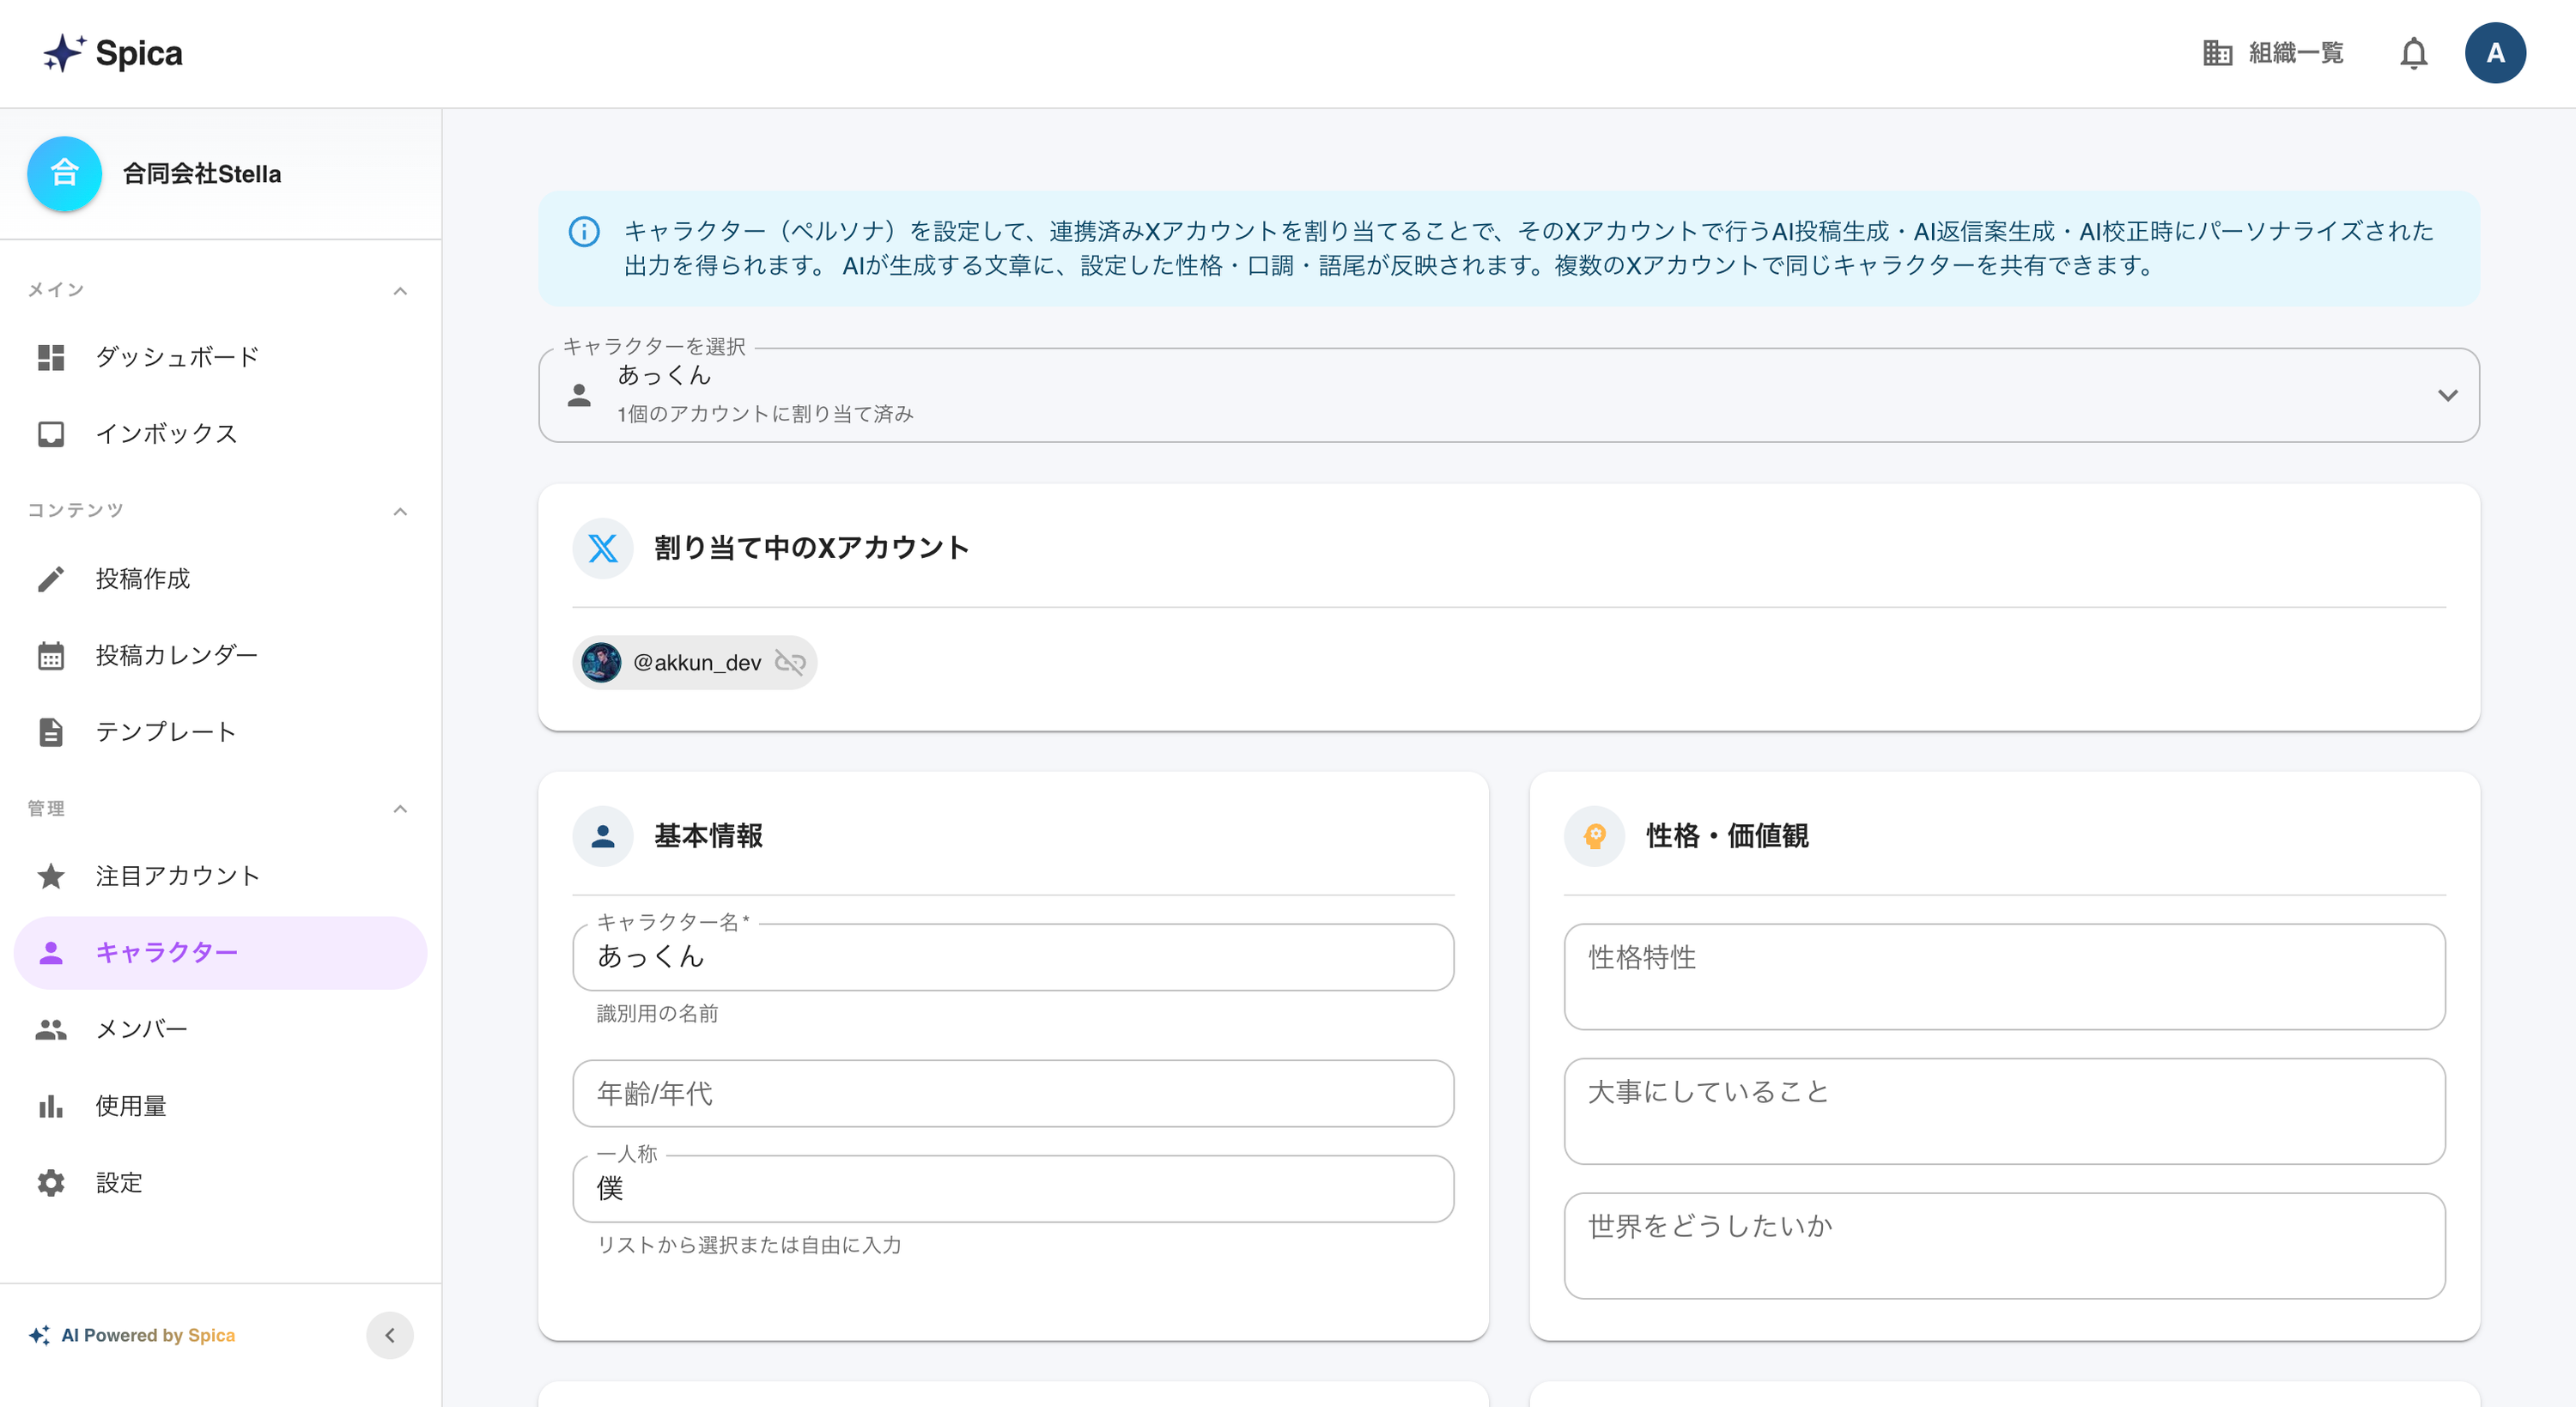2576x1407 pixels.
Task: Click the inbox tray icon
Action: coord(51,433)
